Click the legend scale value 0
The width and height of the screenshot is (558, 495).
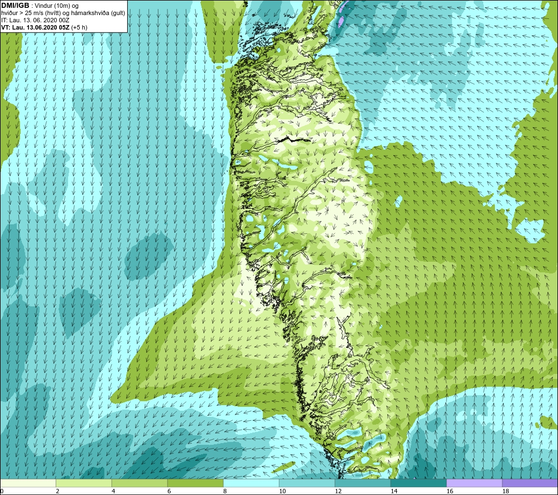2,491
